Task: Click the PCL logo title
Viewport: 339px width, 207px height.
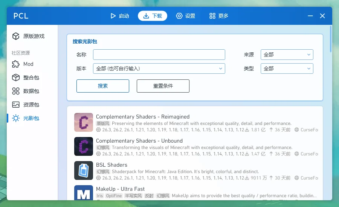Action: [x=21, y=16]
